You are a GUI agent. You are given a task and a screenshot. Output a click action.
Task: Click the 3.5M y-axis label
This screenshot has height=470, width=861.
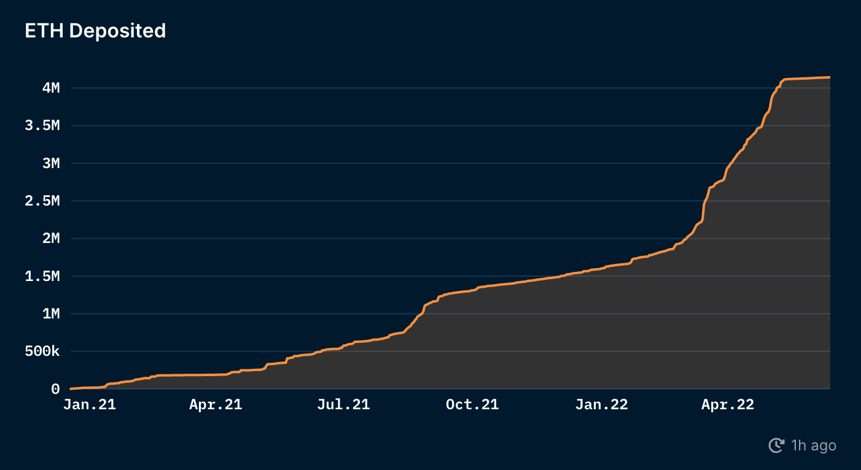click(x=42, y=126)
